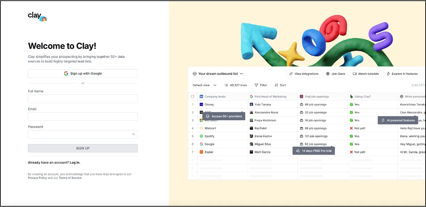Click Yuki Tanaka's avatar icon
Image resolution: width=426 pixels, height=207 pixels.
pos(251,105)
